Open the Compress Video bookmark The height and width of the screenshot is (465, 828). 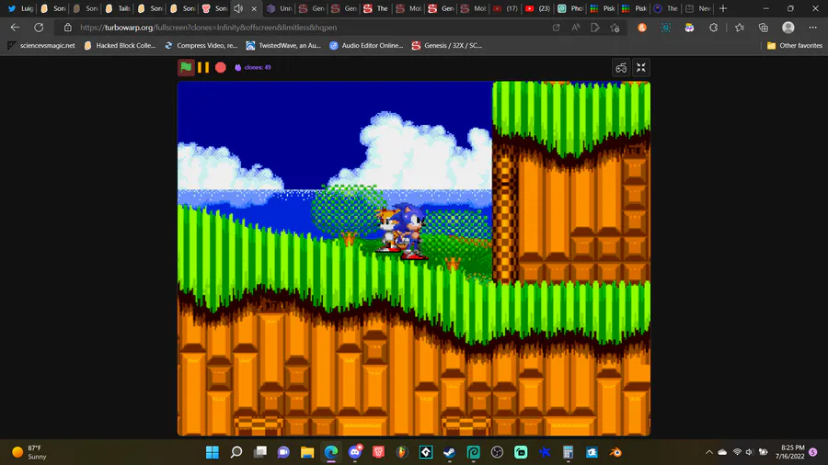[x=201, y=45]
